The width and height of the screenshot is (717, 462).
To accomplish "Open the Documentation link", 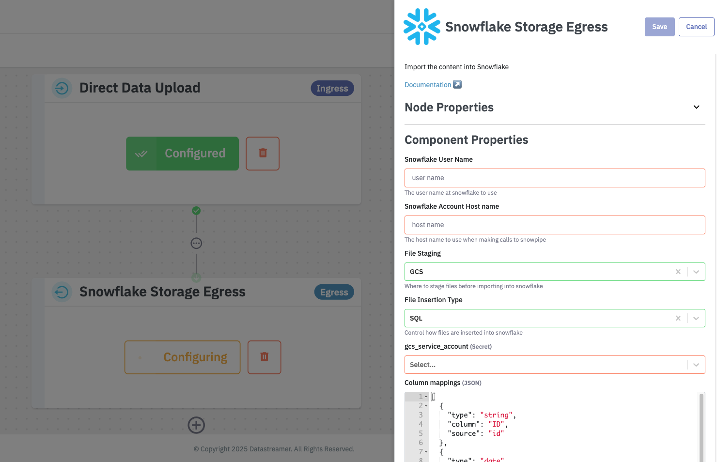I will pyautogui.click(x=428, y=85).
